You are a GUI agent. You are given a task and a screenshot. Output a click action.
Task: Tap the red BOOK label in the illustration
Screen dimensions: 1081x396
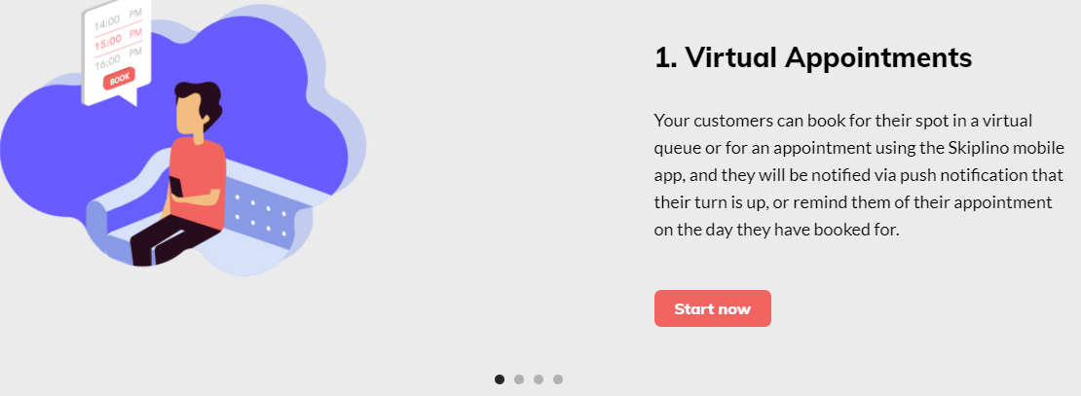(119, 79)
